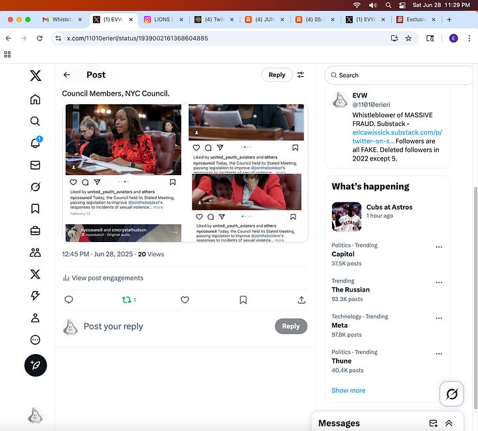478x431 pixels.
Task: Open Profile person icon in sidebar
Action: [35, 318]
